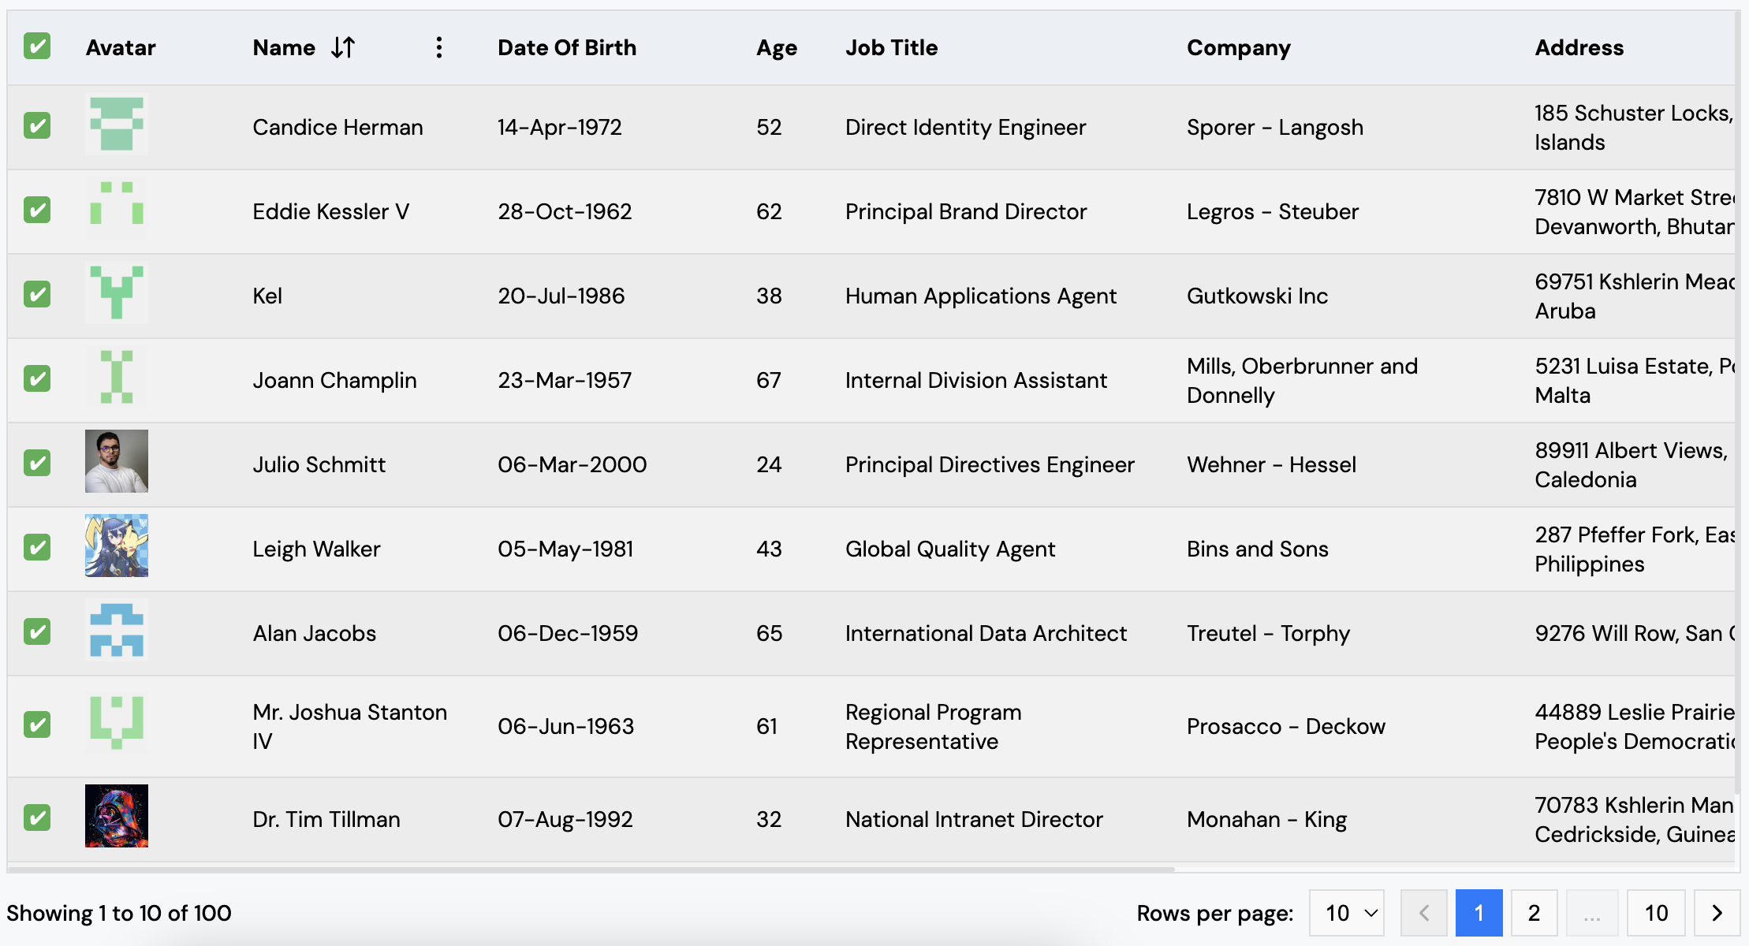
Task: Click Alan Jacobs' blue pixel avatar
Action: tap(117, 630)
